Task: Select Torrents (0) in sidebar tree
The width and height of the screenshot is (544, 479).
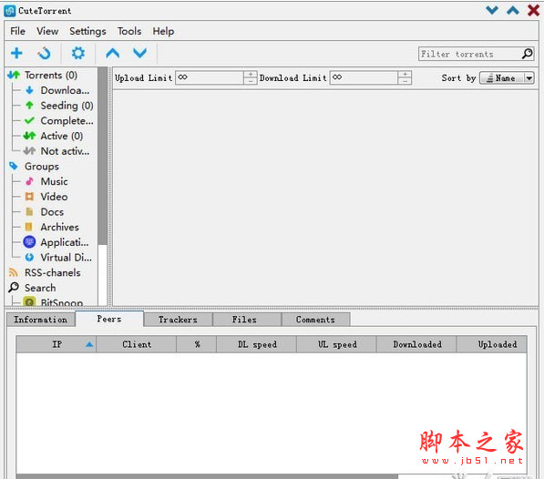Action: coord(51,76)
